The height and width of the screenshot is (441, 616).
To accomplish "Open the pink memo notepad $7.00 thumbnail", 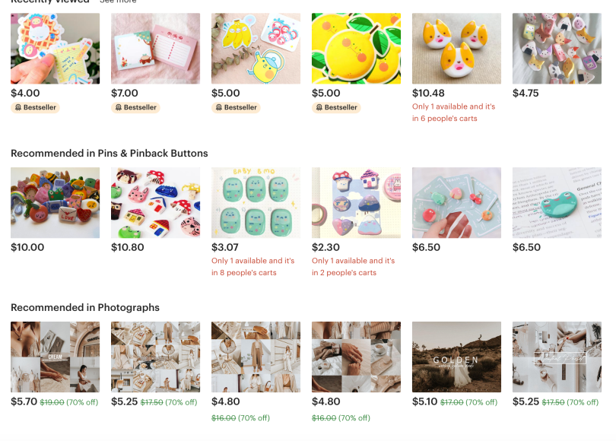I will coord(156,49).
